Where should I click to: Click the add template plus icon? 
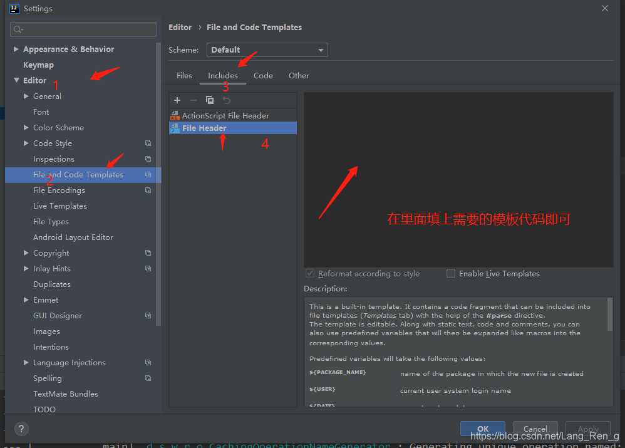point(177,100)
